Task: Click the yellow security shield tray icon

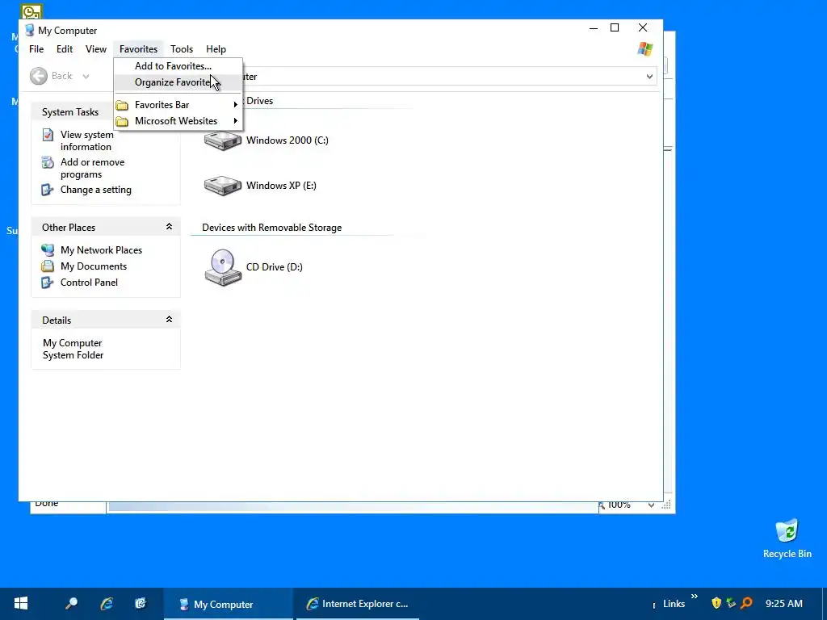Action: point(716,603)
